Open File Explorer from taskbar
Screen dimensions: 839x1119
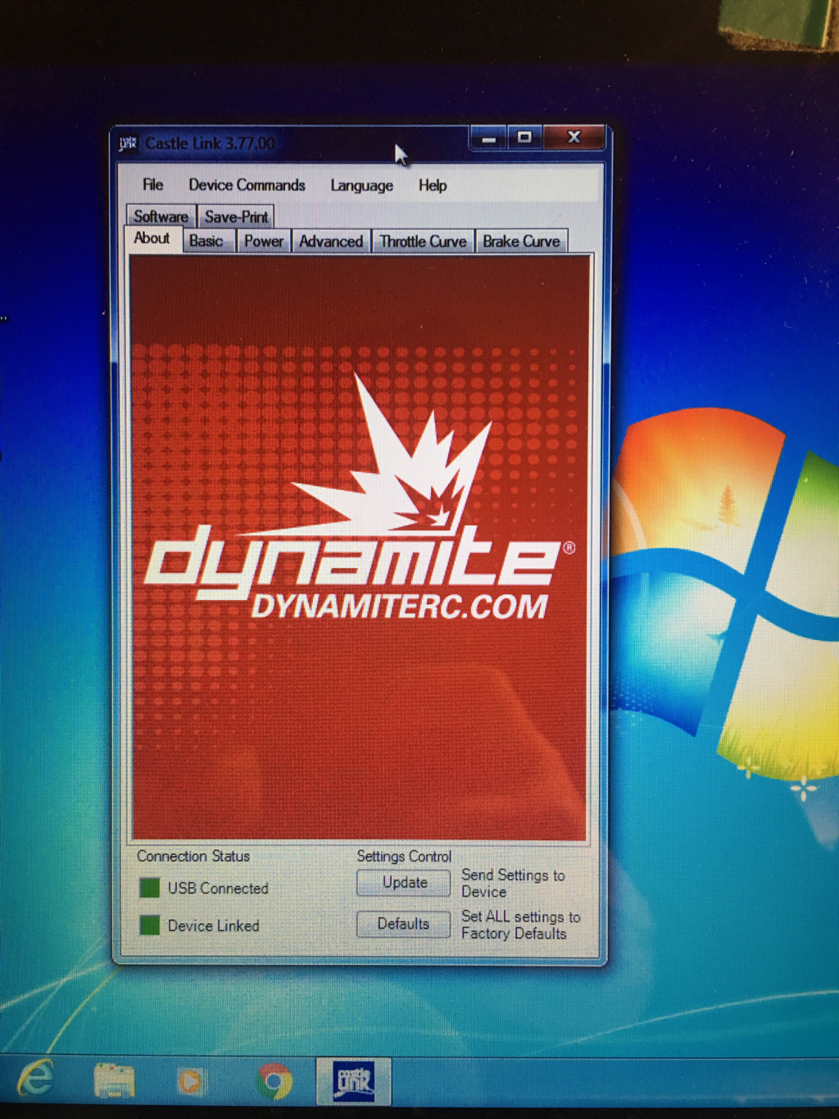tap(114, 1080)
